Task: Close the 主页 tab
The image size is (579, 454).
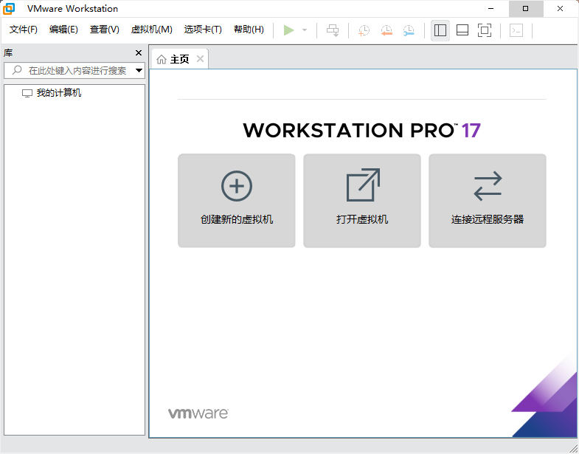Action: pos(200,59)
